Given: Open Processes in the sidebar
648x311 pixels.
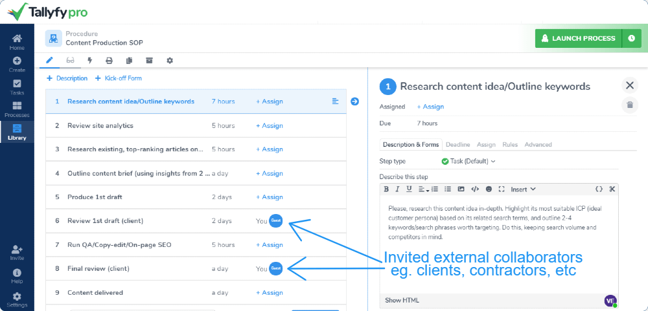Looking at the screenshot, I should click(x=17, y=110).
